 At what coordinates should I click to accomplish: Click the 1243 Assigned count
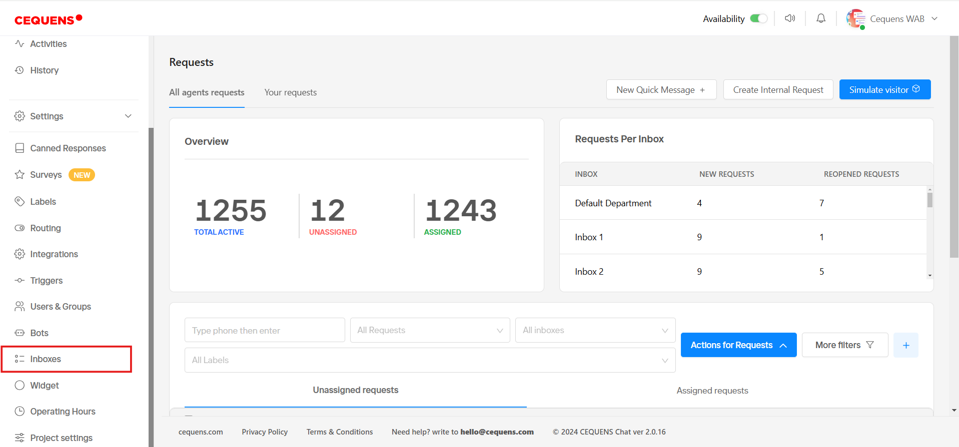pyautogui.click(x=461, y=210)
